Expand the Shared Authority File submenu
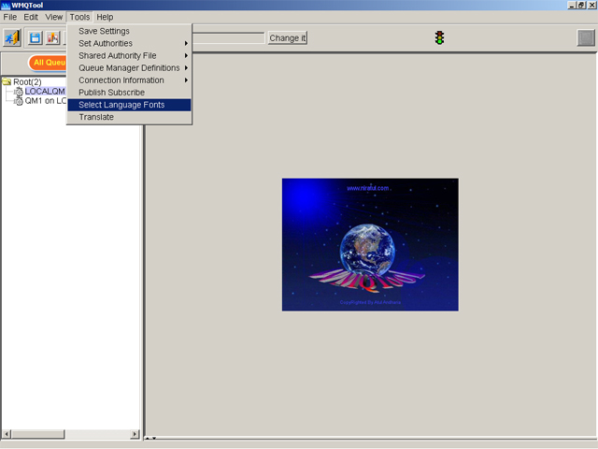The image size is (598, 449). (x=129, y=55)
